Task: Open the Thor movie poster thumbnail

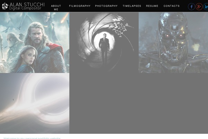Action: pos(35,42)
